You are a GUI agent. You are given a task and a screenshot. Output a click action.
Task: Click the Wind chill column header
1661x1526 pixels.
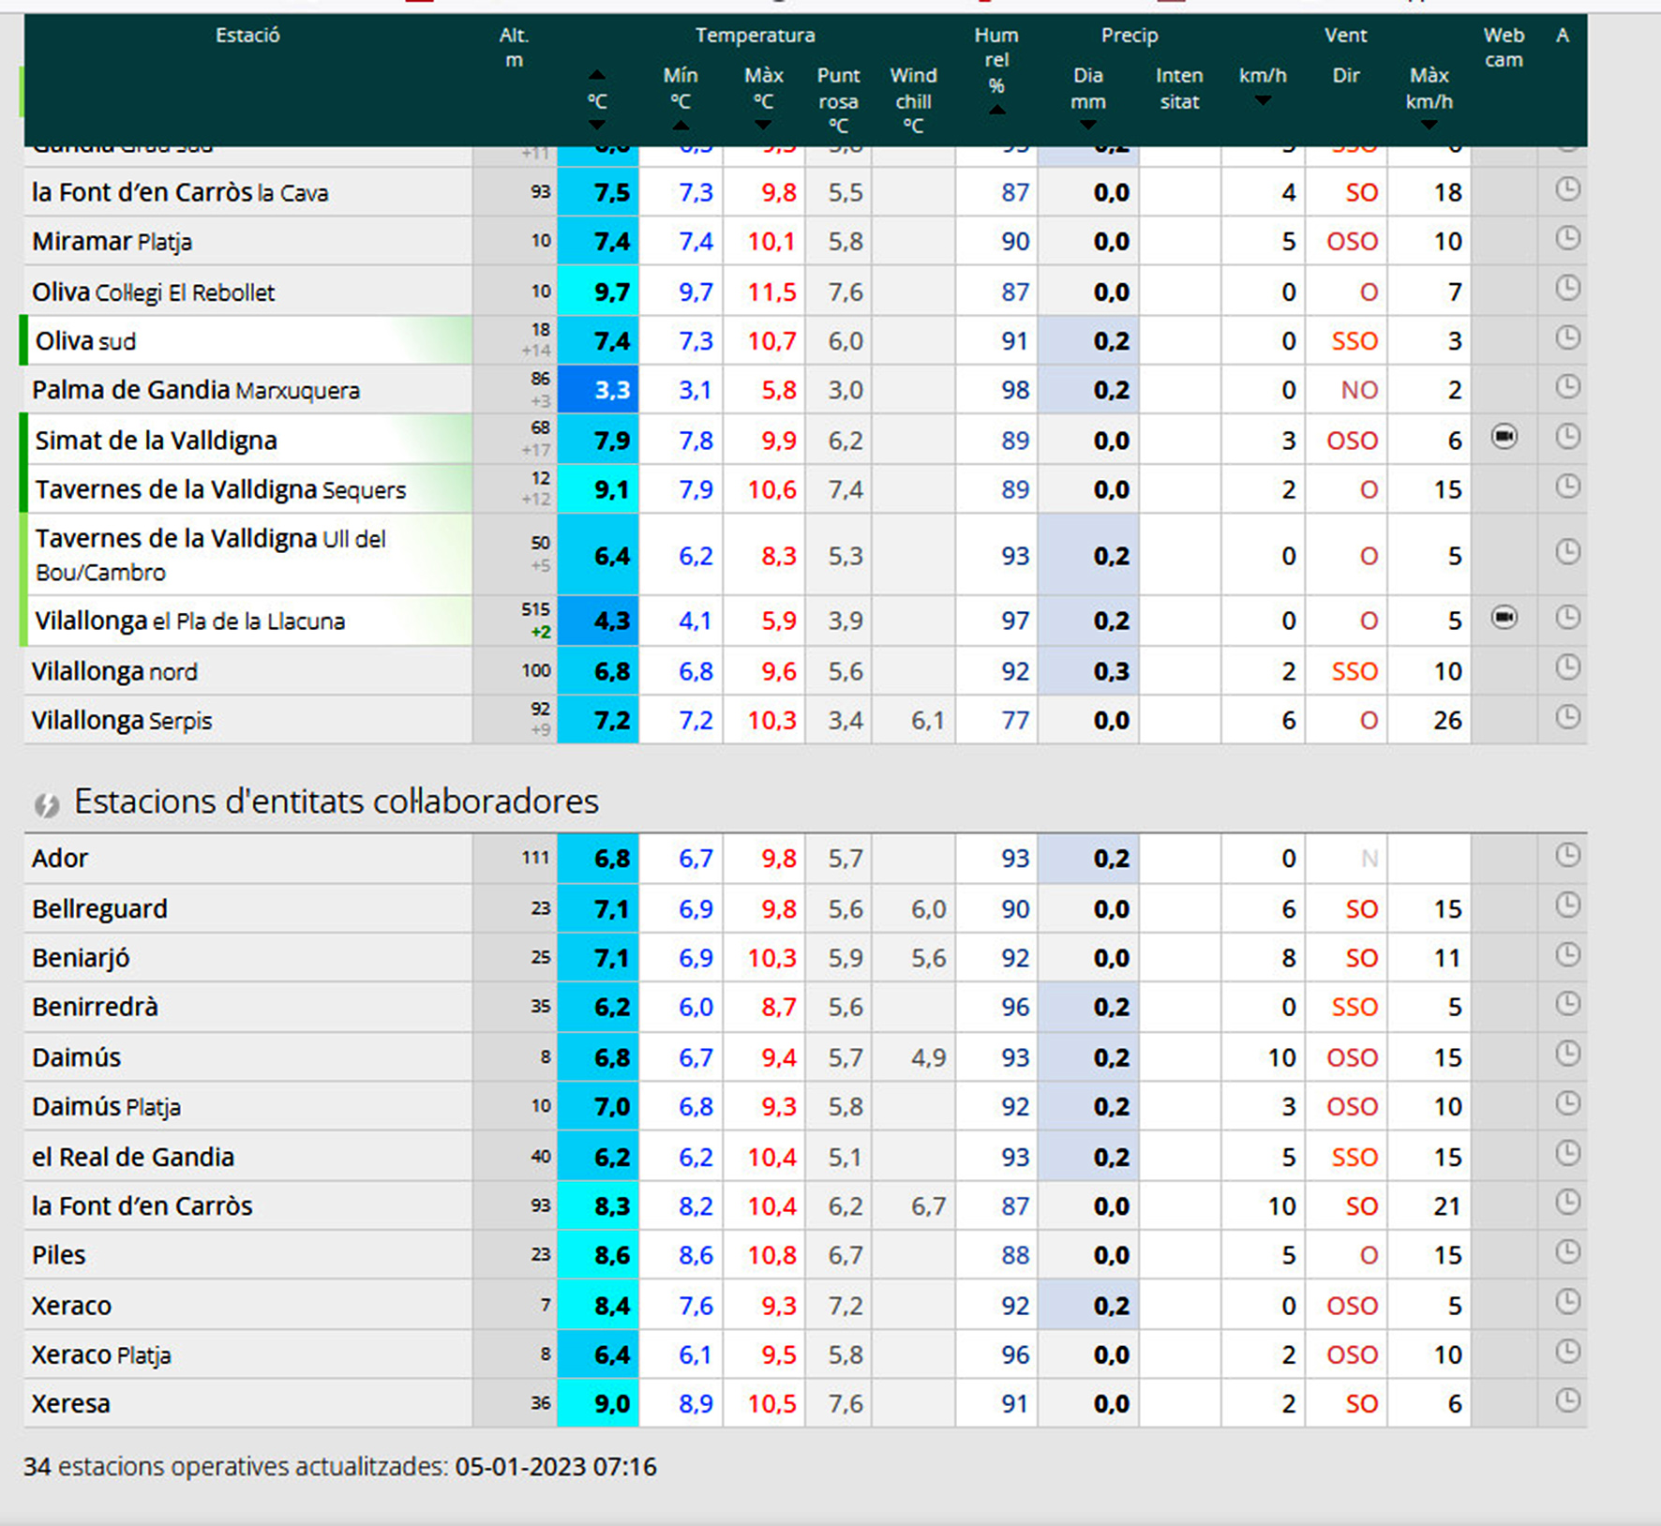(x=913, y=100)
